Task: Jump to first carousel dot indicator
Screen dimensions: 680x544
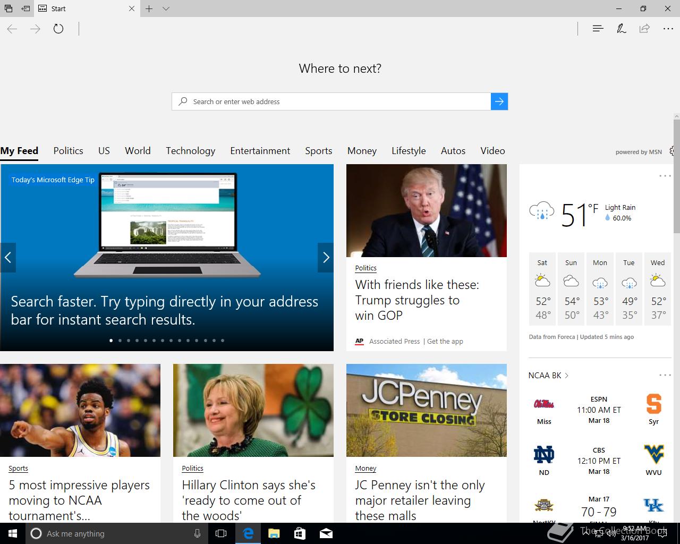Action: click(111, 341)
